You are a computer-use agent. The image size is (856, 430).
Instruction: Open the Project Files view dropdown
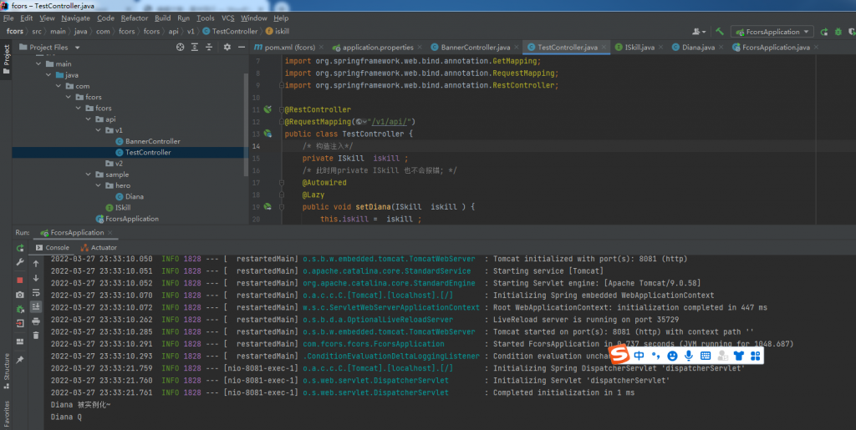point(77,48)
